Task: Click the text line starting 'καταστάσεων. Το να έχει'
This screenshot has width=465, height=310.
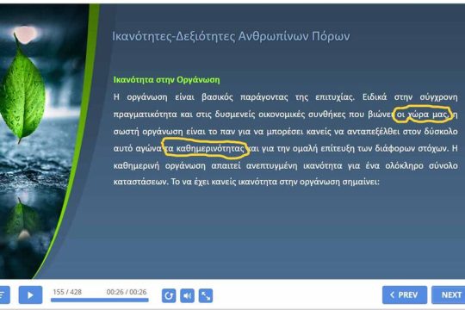Action: (246, 182)
